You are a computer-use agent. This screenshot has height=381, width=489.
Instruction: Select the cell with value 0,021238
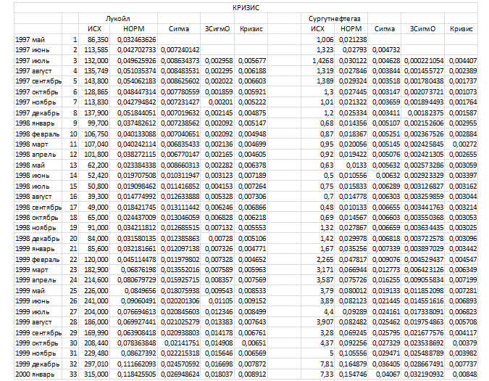point(351,40)
